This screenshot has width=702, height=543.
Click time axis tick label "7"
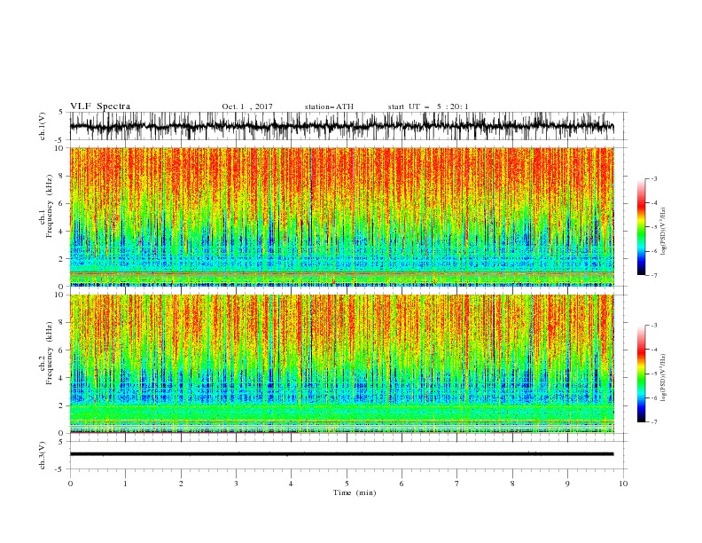pyautogui.click(x=457, y=484)
